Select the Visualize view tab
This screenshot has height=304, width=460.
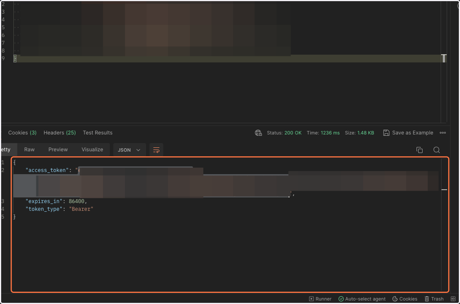(x=92, y=150)
